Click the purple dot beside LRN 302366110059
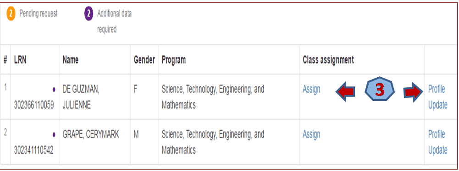Image resolution: width=459 pixels, height=171 pixels. pos(54,90)
